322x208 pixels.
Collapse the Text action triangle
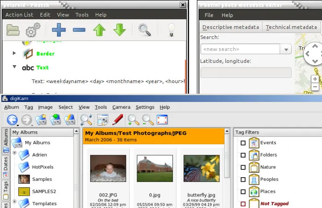click(14, 67)
